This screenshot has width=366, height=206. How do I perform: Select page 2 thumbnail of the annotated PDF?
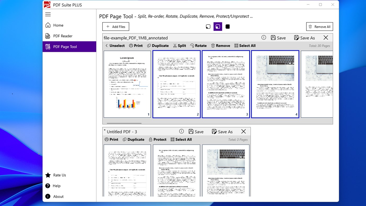(176, 84)
